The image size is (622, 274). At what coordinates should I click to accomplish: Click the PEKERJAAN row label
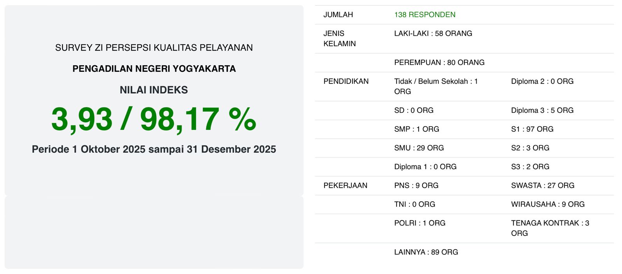coord(345,185)
